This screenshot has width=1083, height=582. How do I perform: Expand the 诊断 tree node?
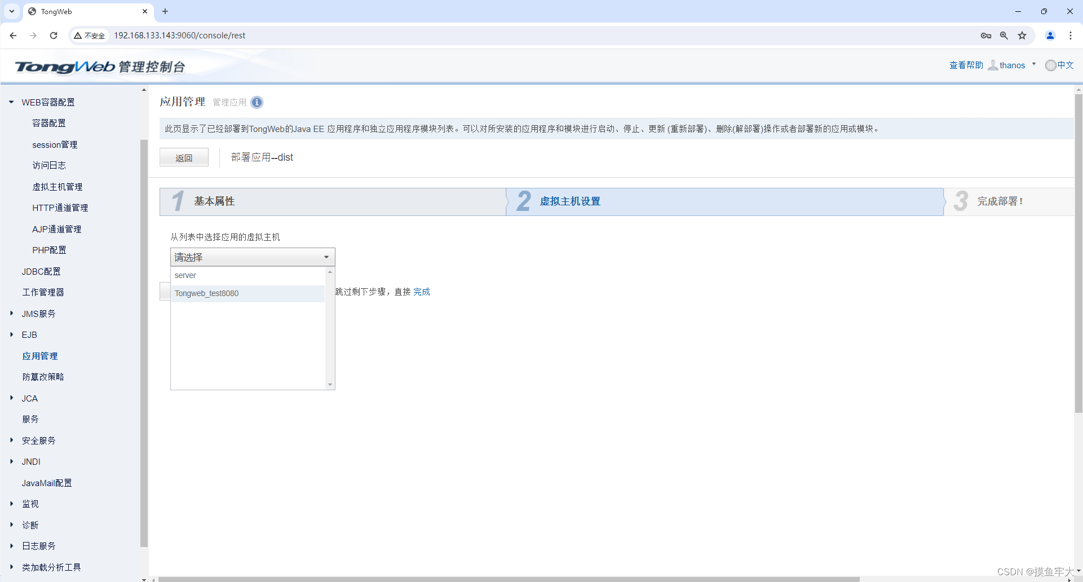11,524
